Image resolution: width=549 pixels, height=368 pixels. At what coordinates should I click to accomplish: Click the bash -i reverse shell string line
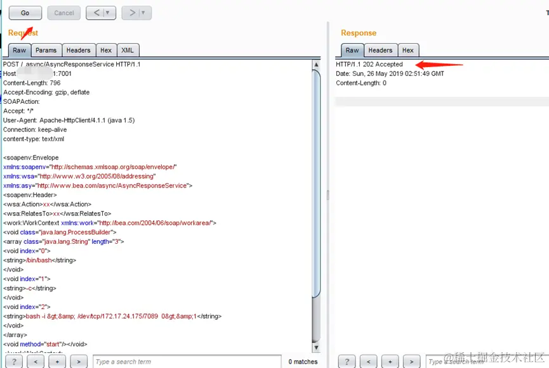point(112,316)
